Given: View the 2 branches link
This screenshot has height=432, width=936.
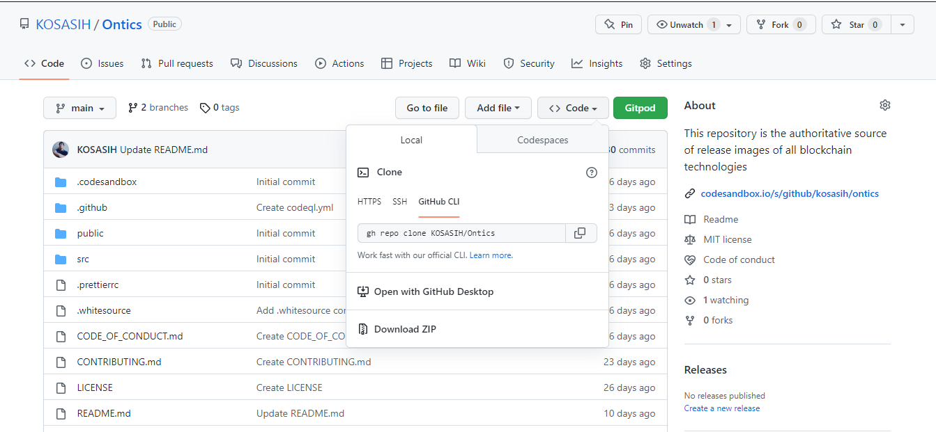Looking at the screenshot, I should click(158, 108).
